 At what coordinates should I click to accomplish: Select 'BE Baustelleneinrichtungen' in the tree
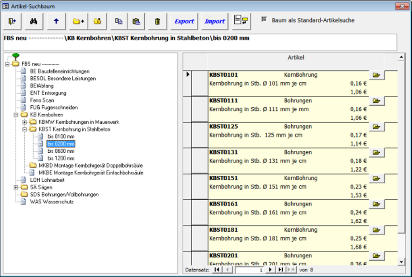coord(60,71)
